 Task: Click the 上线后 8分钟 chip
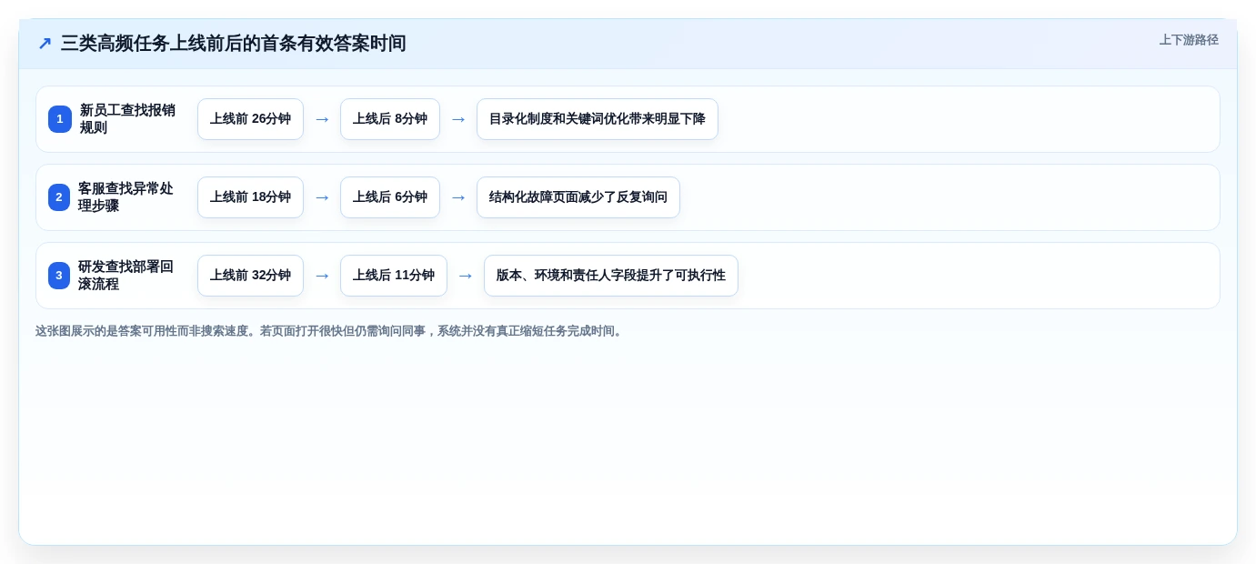point(390,119)
